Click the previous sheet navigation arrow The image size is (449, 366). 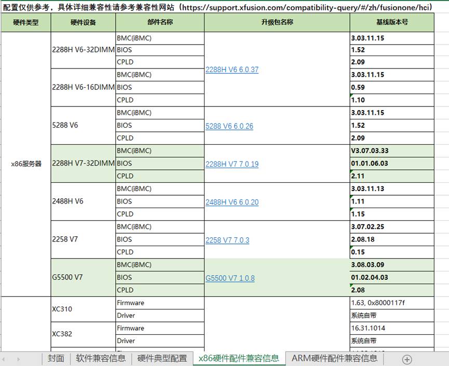click(x=4, y=359)
